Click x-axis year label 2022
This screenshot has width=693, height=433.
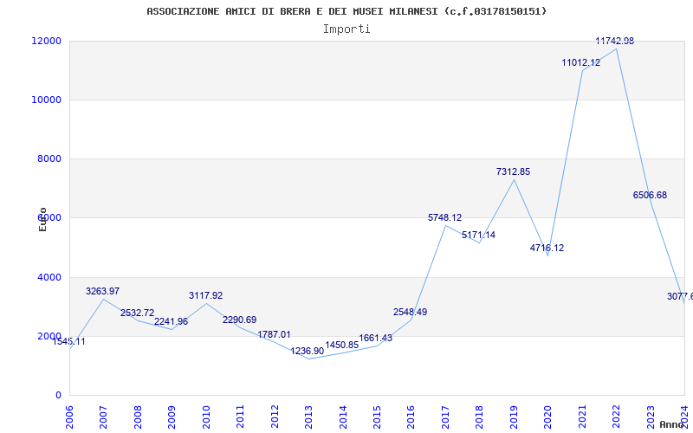[x=617, y=417]
